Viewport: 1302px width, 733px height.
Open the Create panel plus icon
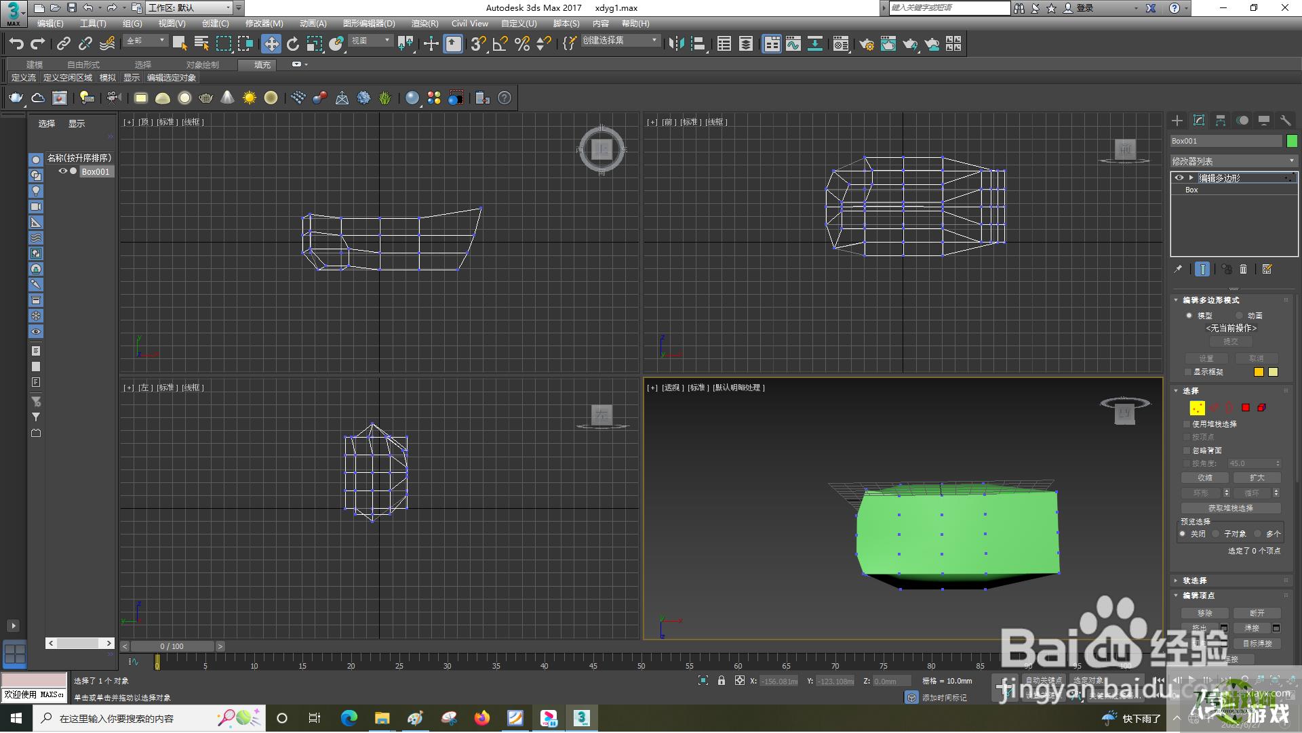tap(1177, 120)
